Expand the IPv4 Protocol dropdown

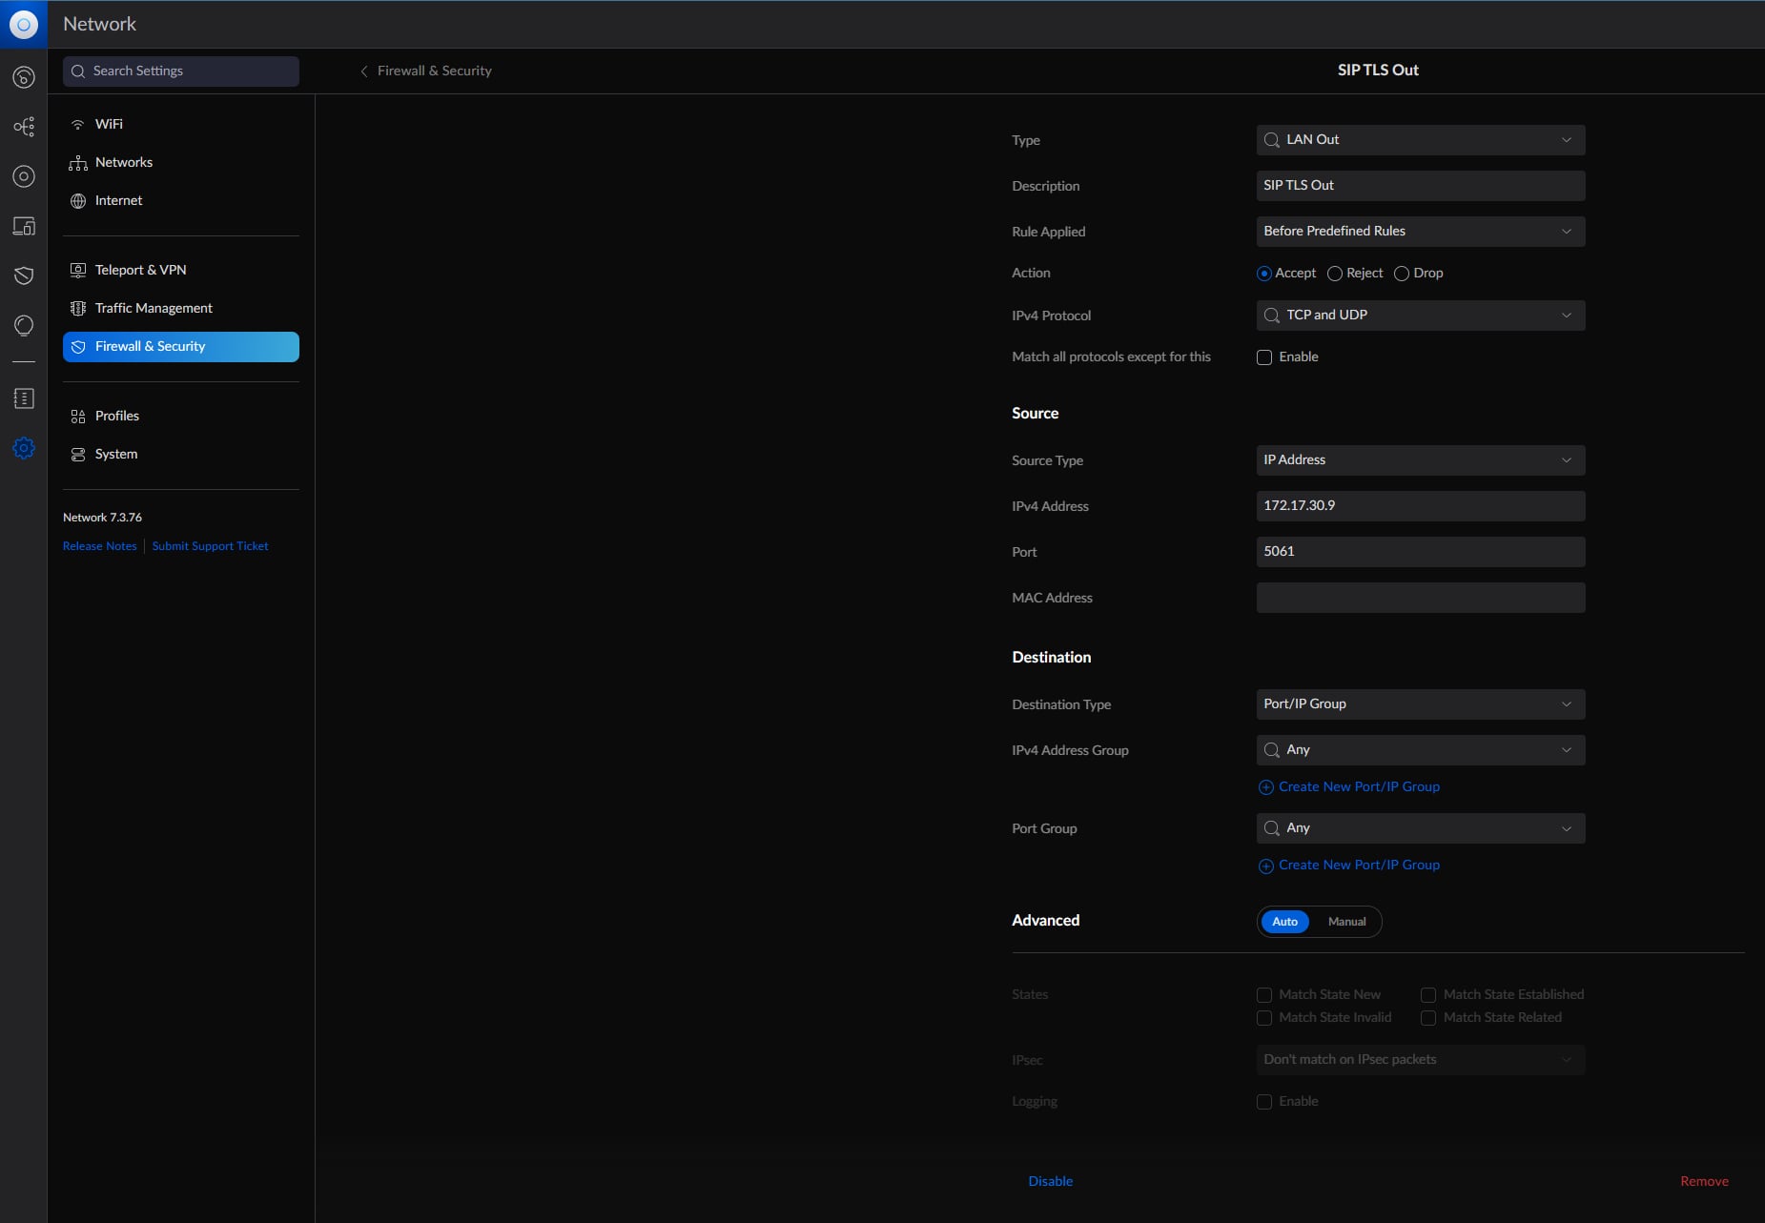pyautogui.click(x=1420, y=316)
